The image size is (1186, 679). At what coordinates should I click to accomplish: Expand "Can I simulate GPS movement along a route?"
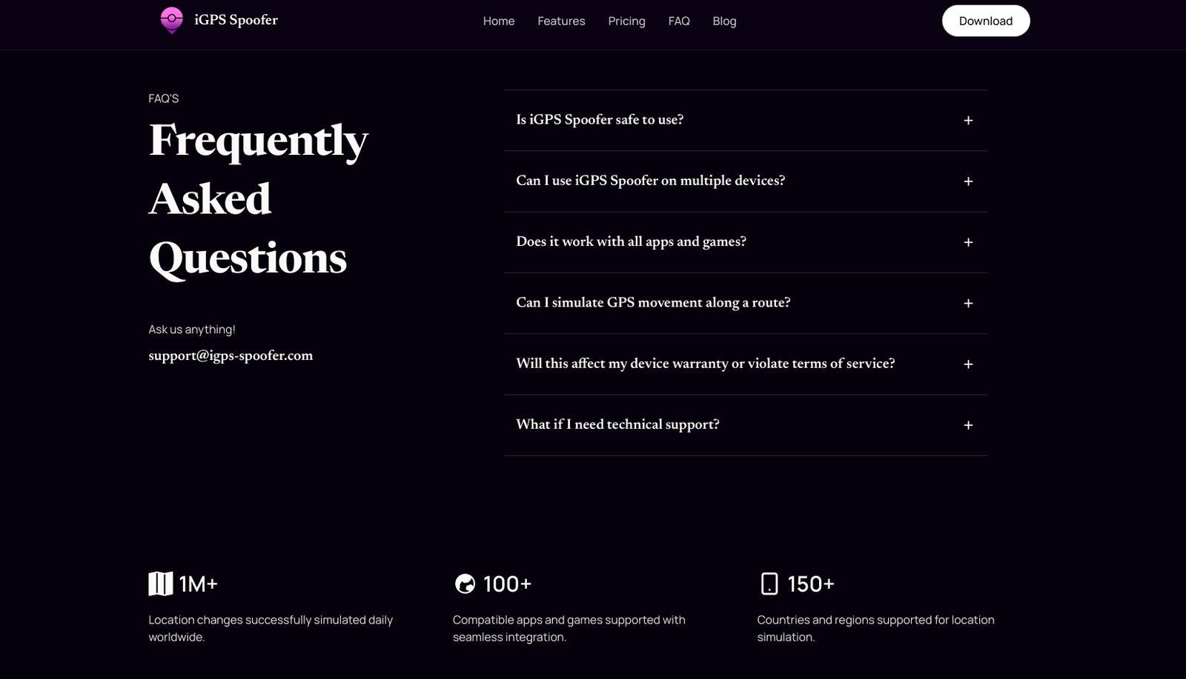tap(653, 302)
